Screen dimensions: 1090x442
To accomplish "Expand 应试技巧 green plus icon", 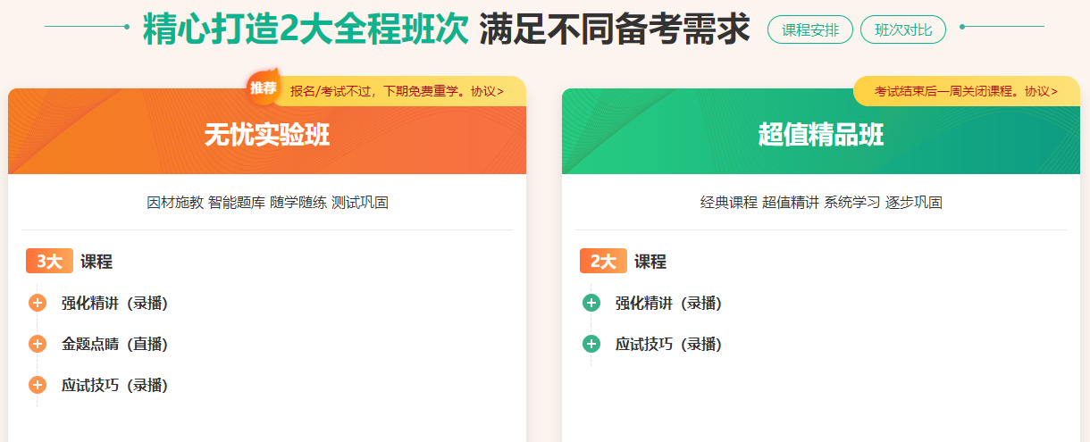I will (x=591, y=345).
